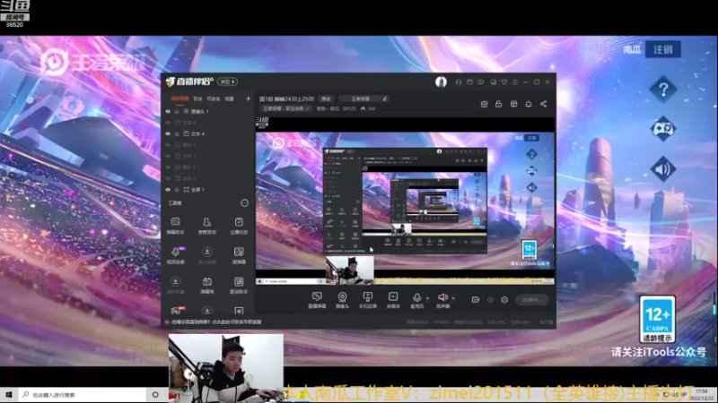This screenshot has height=403, width=718.
Task: Expand 麦克风 options arrow
Action: [x=428, y=298]
